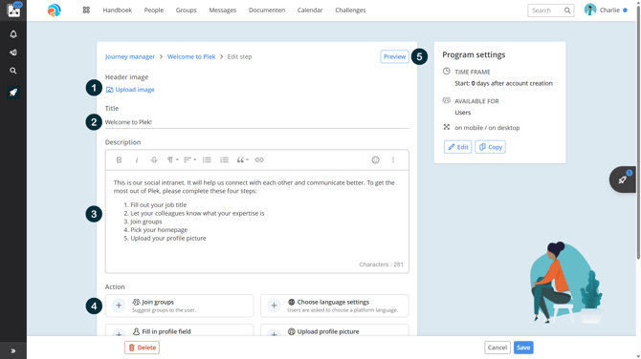Click 'Start: 0 days after account creation'
641x359 pixels.
tap(503, 83)
